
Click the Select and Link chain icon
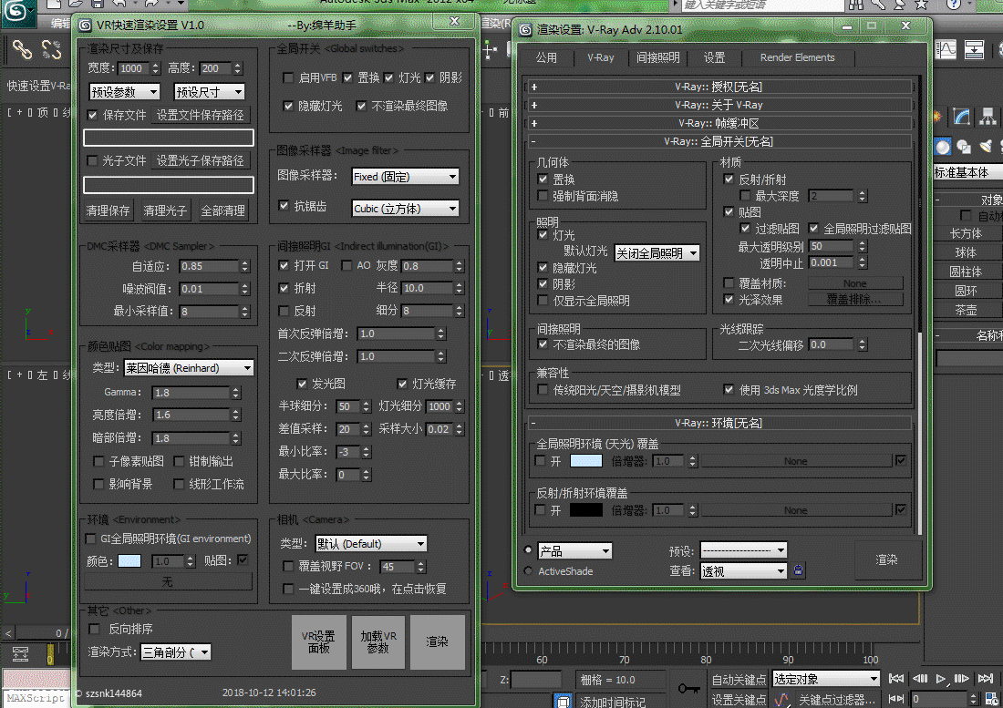pos(21,49)
